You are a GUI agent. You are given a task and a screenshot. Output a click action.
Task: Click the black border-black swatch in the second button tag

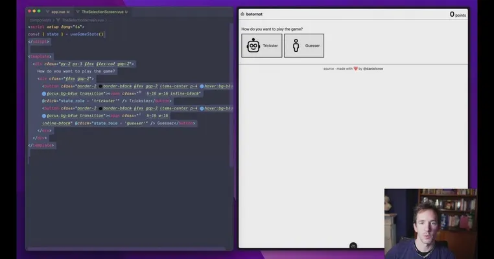(100, 109)
